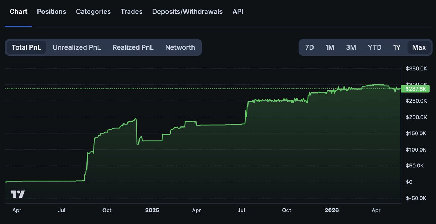Viewport: 436px width, 224px height.
Task: Choose the YTD time range
Action: click(x=375, y=47)
